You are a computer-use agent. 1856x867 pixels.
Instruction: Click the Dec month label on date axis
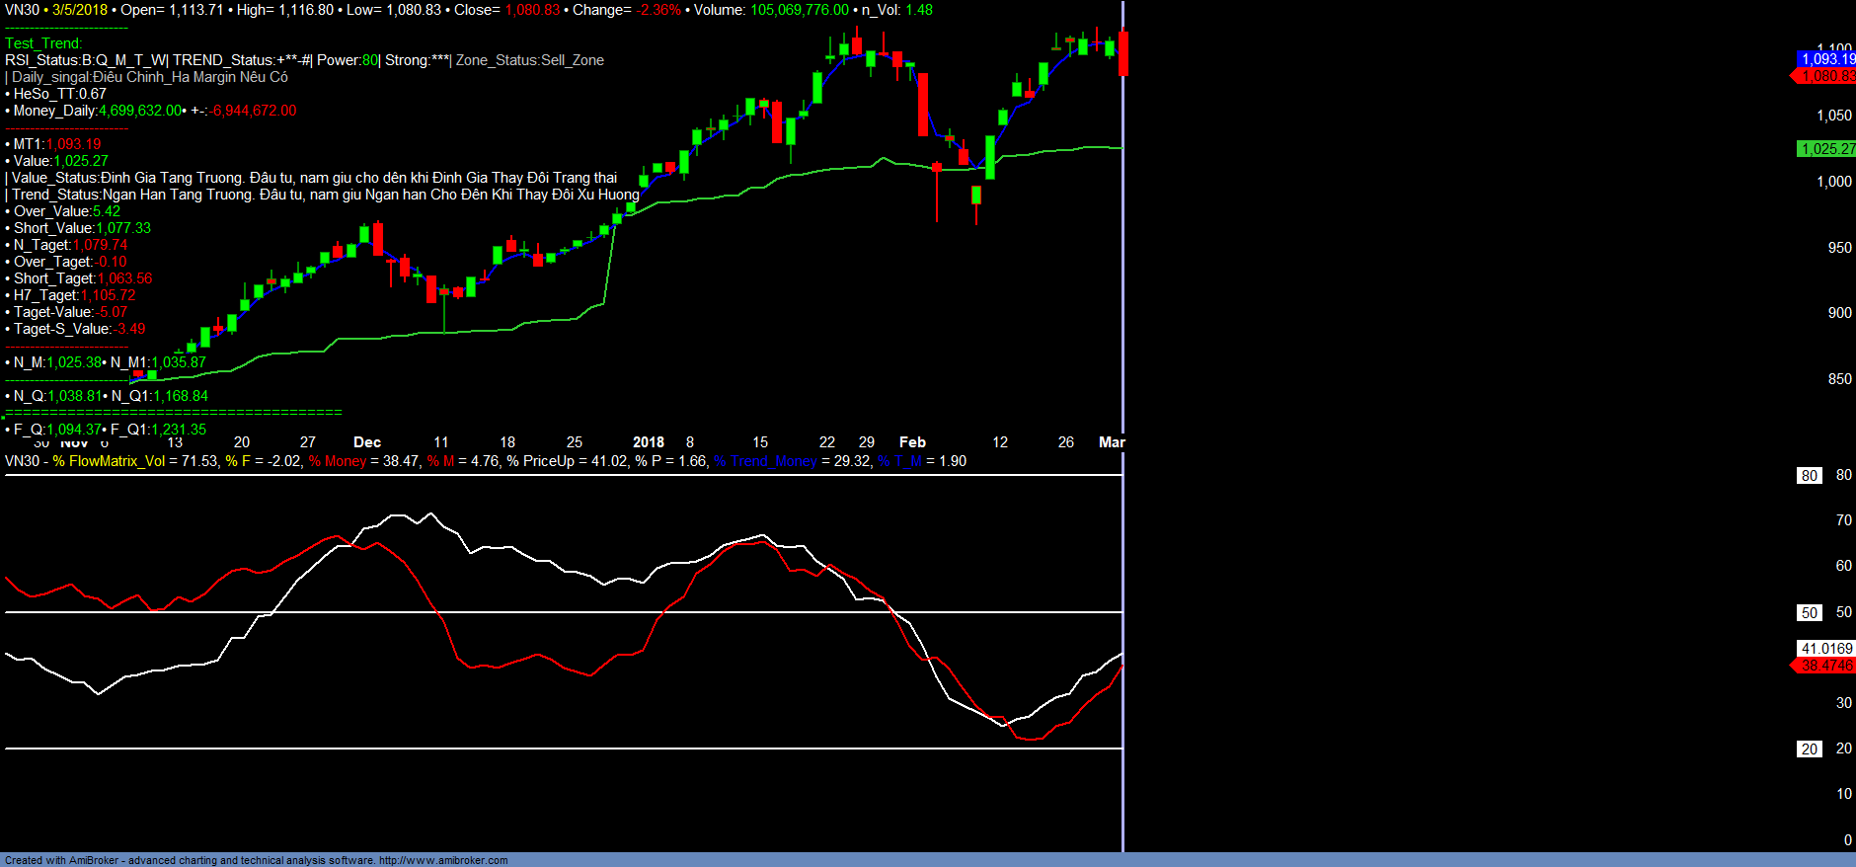(x=367, y=442)
